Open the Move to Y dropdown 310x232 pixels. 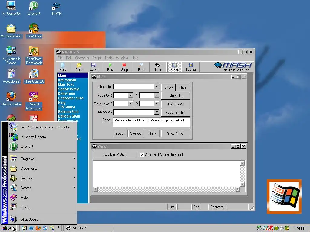click(x=157, y=95)
